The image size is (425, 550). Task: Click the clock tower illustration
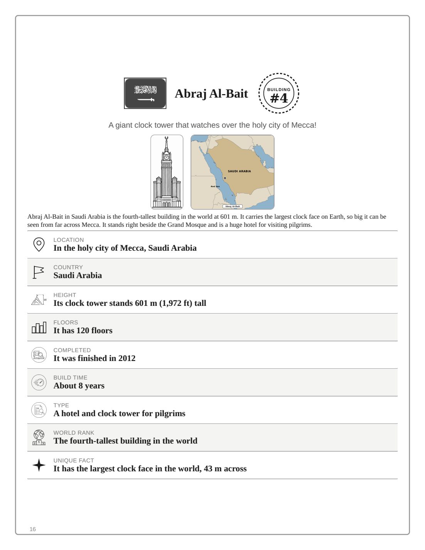(167, 172)
